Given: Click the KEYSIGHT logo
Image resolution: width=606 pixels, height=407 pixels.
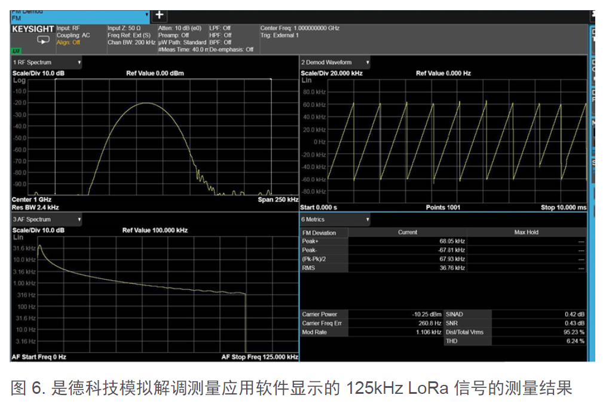Looking at the screenshot, I should coord(33,29).
